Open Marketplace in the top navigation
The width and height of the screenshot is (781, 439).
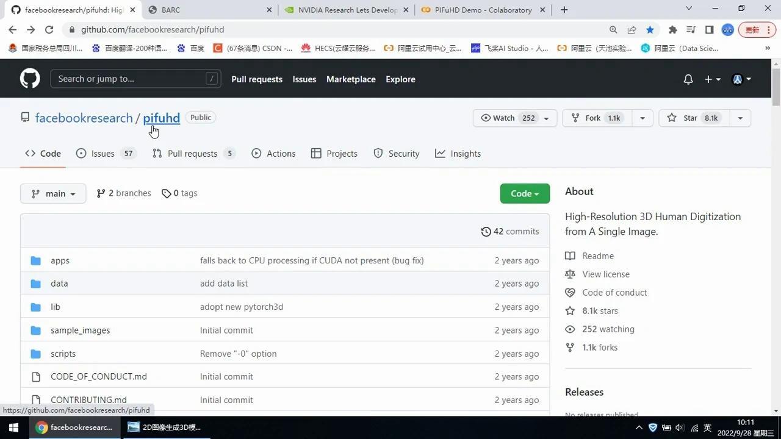tap(351, 79)
